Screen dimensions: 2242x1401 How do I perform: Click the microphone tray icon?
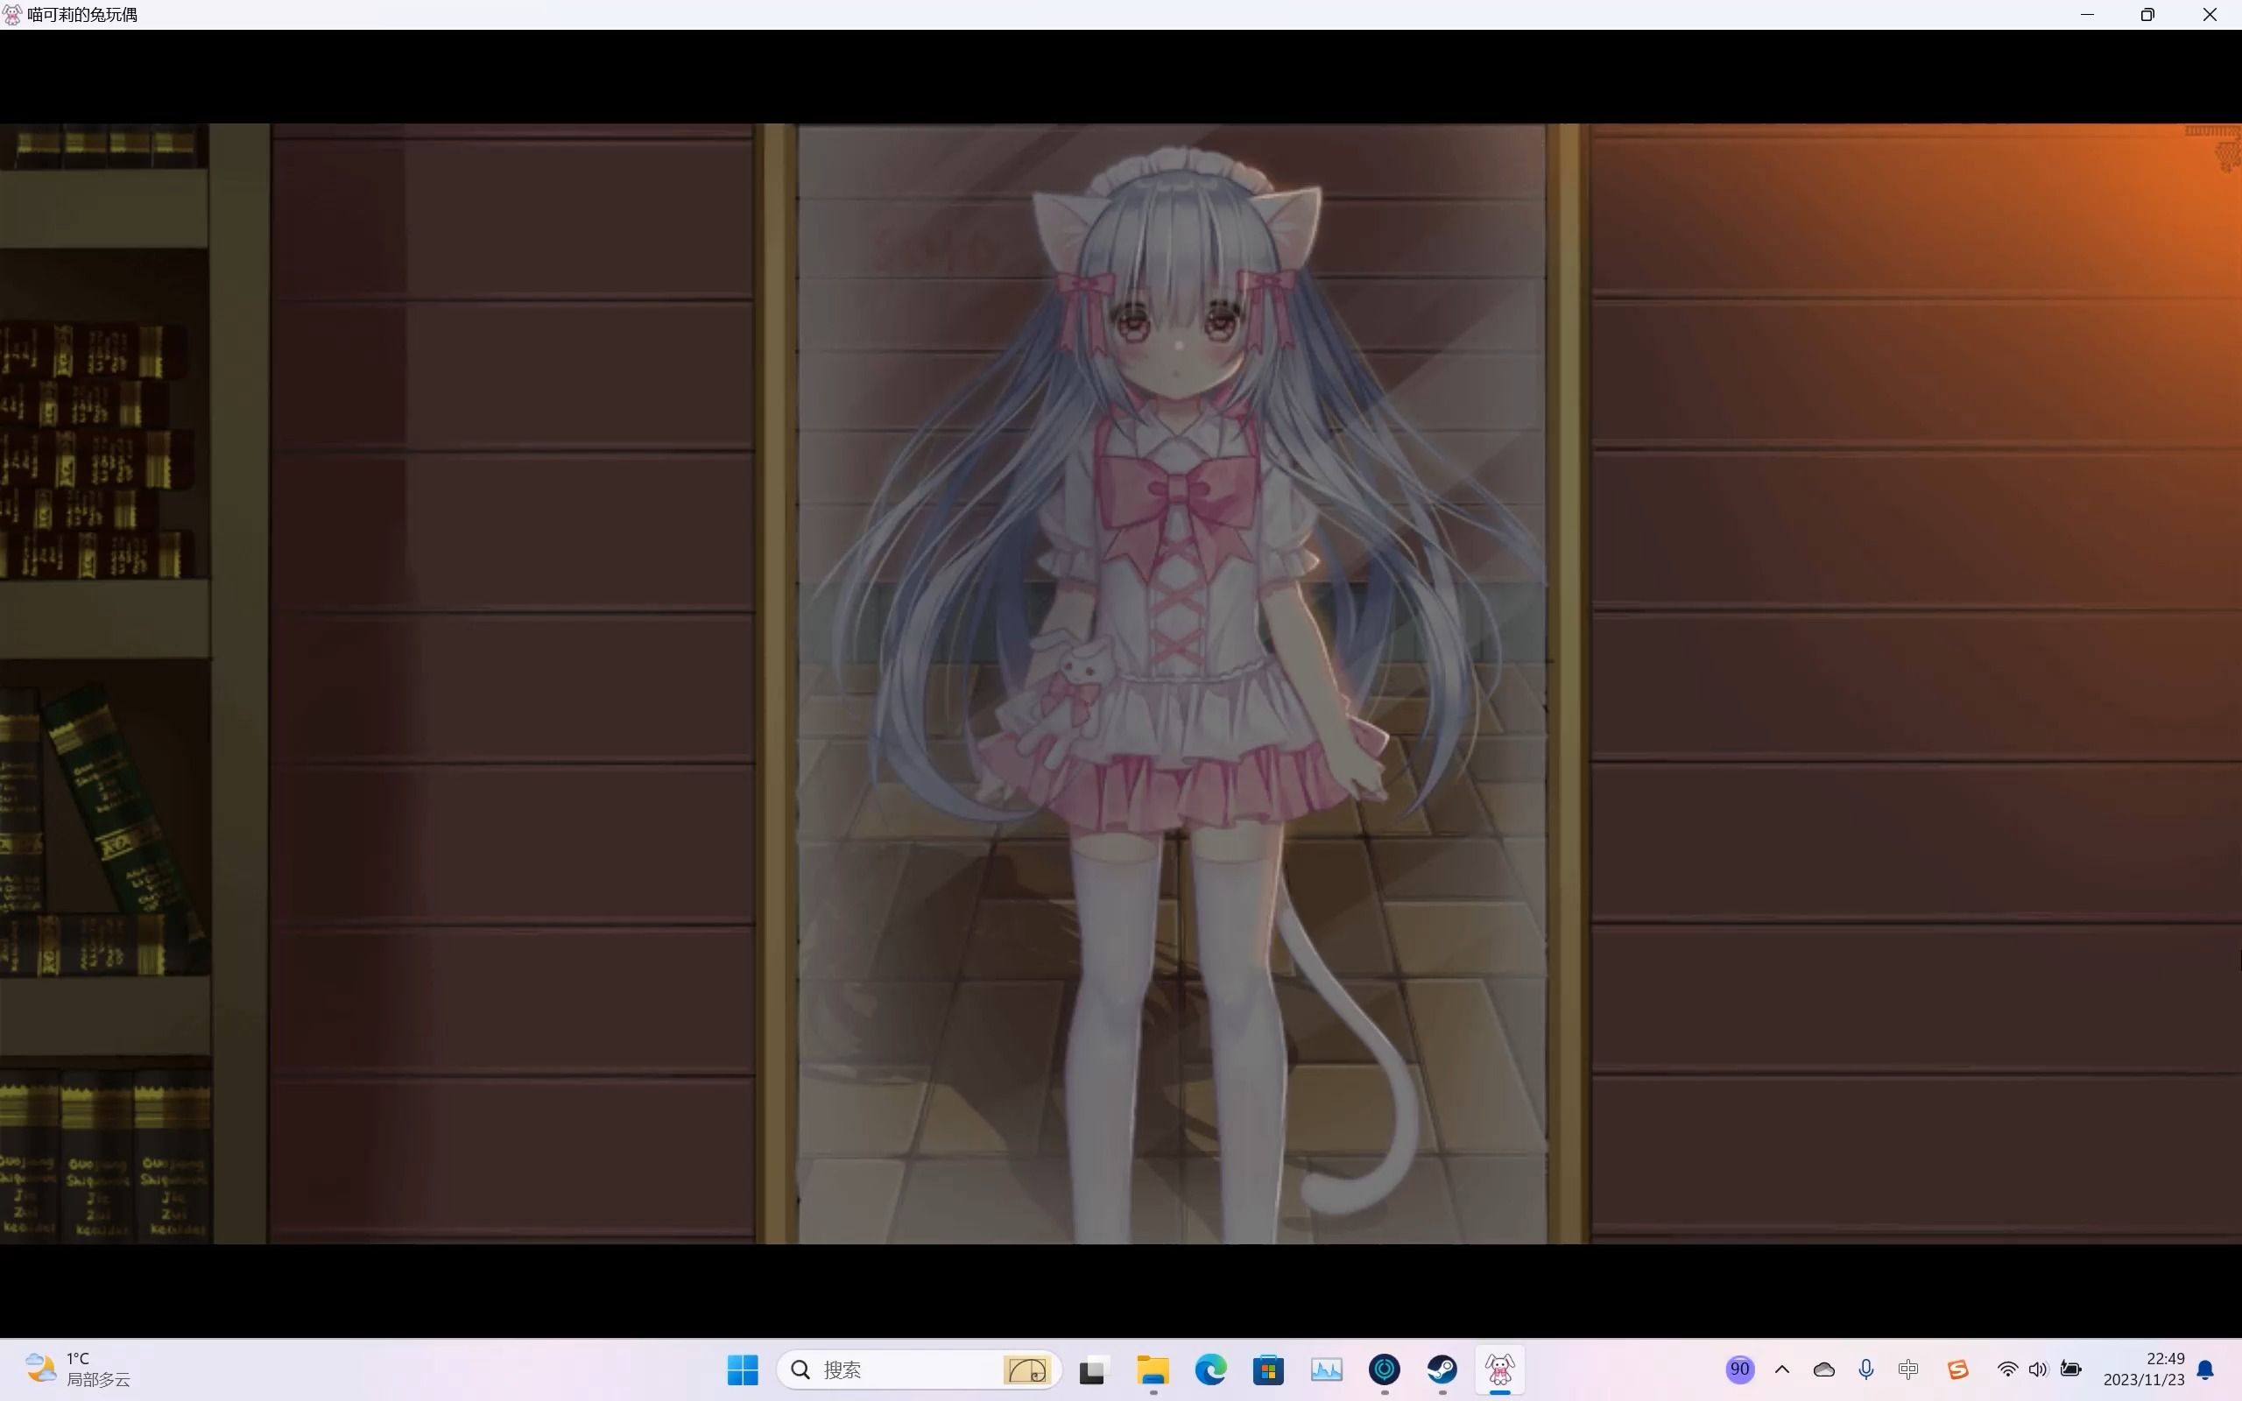click(1866, 1369)
